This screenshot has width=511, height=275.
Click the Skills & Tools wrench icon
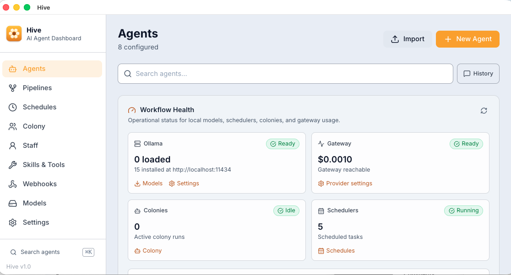[x=13, y=165]
